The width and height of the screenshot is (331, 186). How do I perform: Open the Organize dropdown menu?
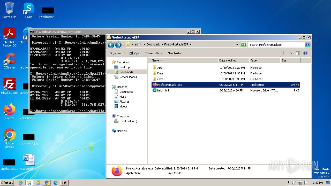coord(117,53)
